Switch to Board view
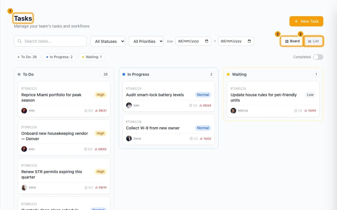The width and height of the screenshot is (337, 210). pos(292,41)
